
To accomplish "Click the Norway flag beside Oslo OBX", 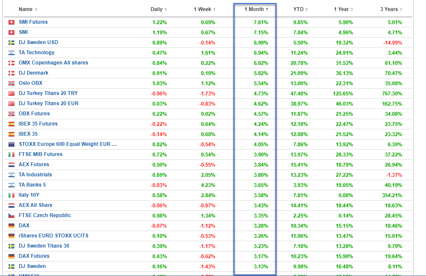I will tap(11, 84).
